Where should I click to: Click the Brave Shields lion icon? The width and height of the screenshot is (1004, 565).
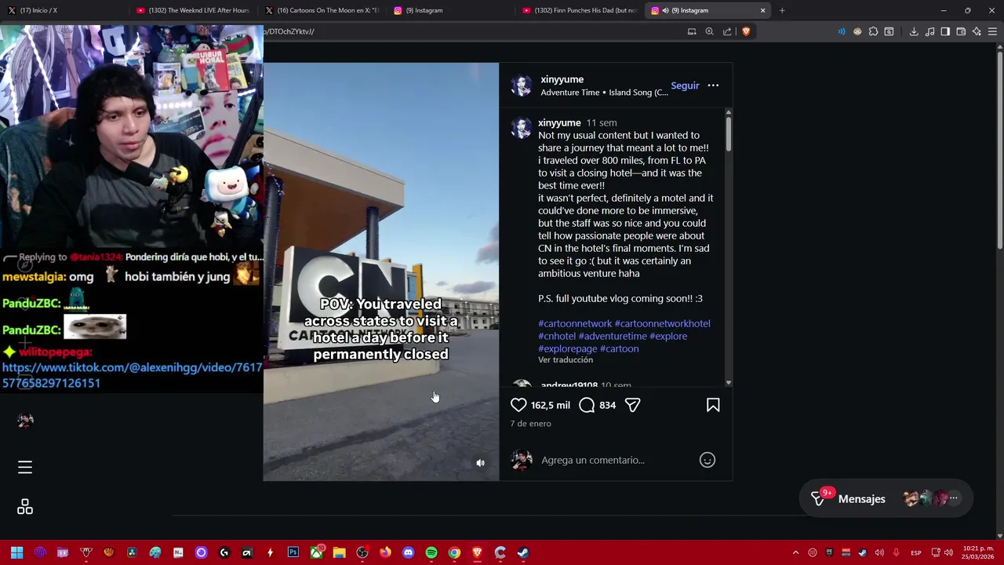[x=746, y=31]
